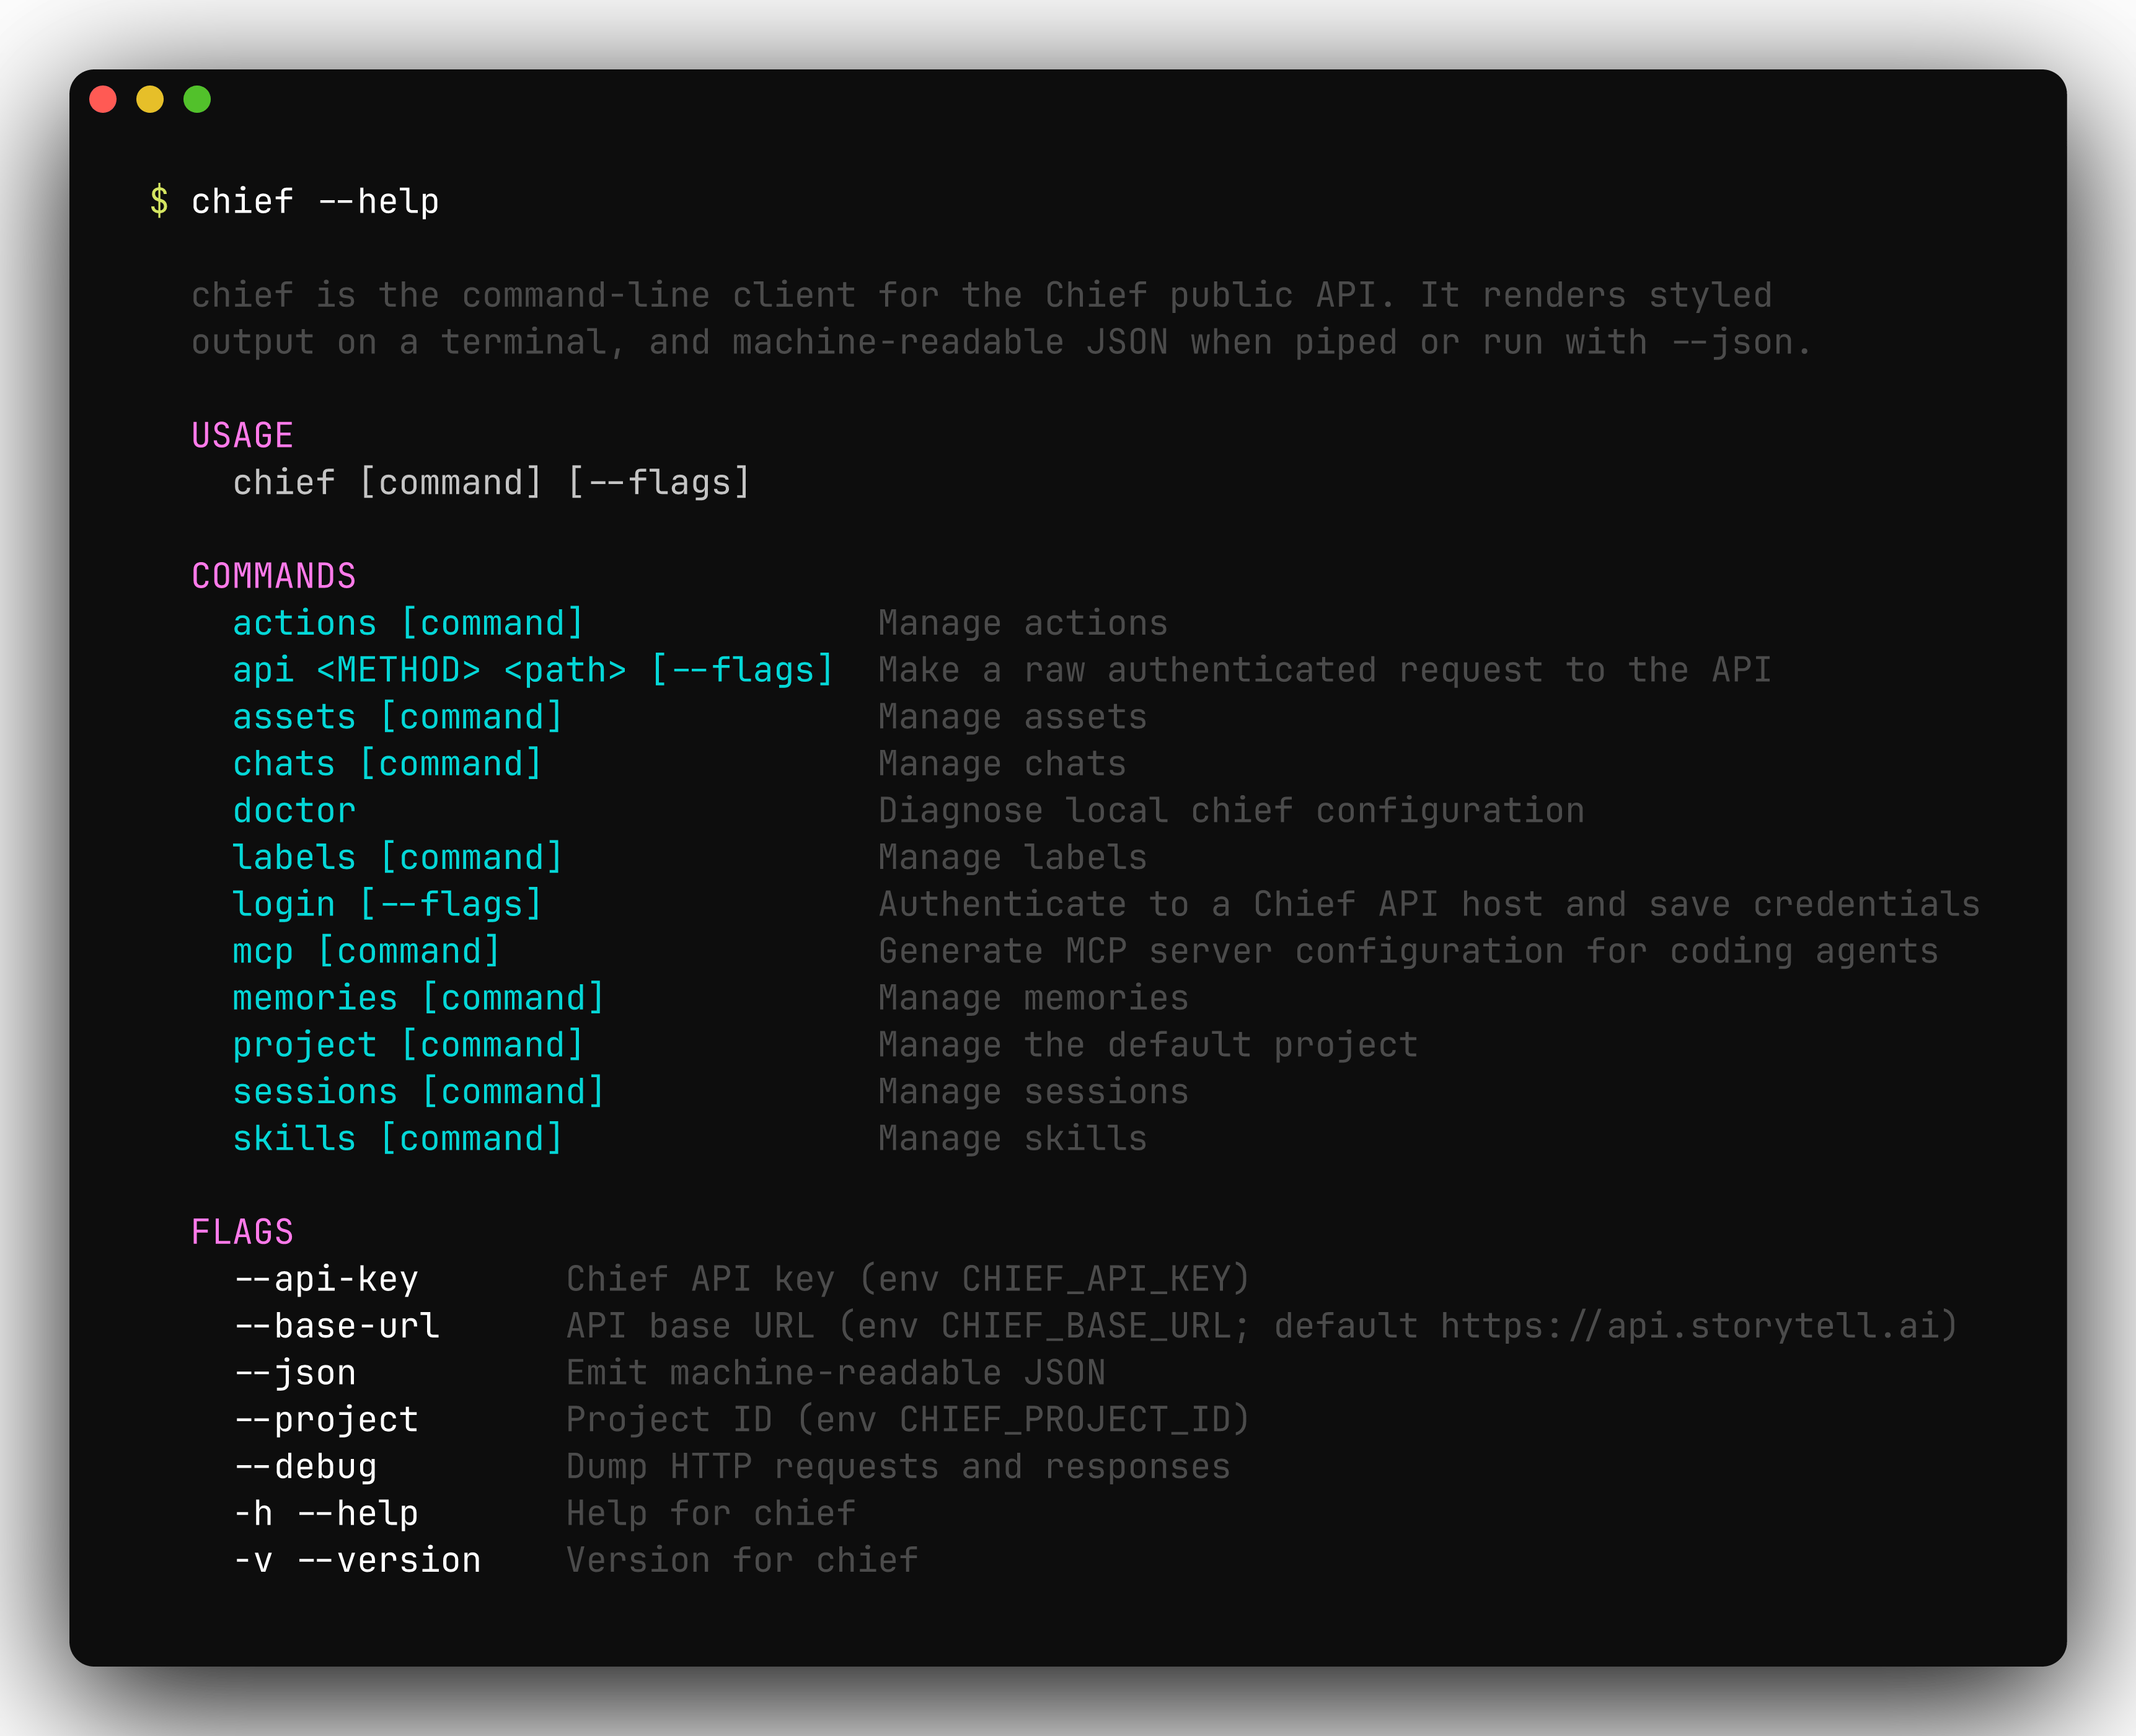Viewport: 2136px width, 1736px height.
Task: Click 'Version for chief' description
Action: [742, 1561]
